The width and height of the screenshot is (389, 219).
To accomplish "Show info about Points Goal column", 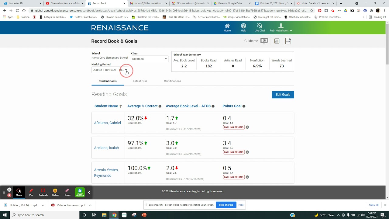I will [244, 106].
